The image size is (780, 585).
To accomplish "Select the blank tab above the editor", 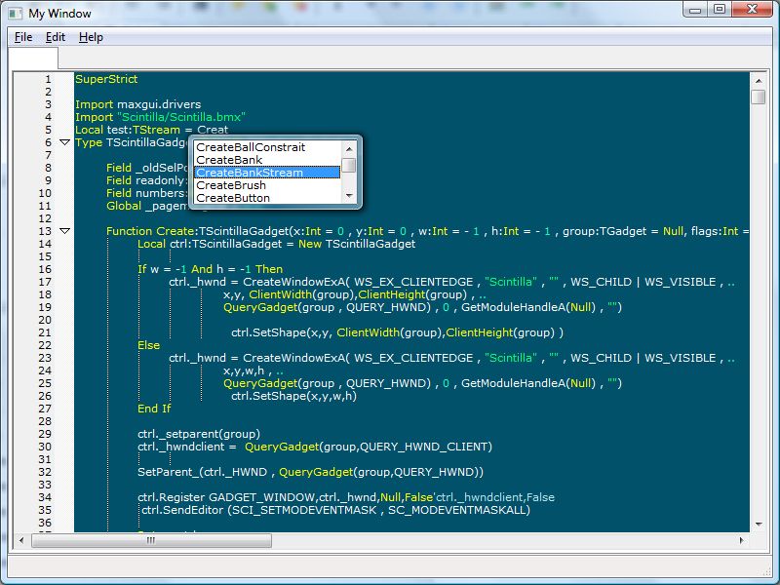I will tap(33, 59).
